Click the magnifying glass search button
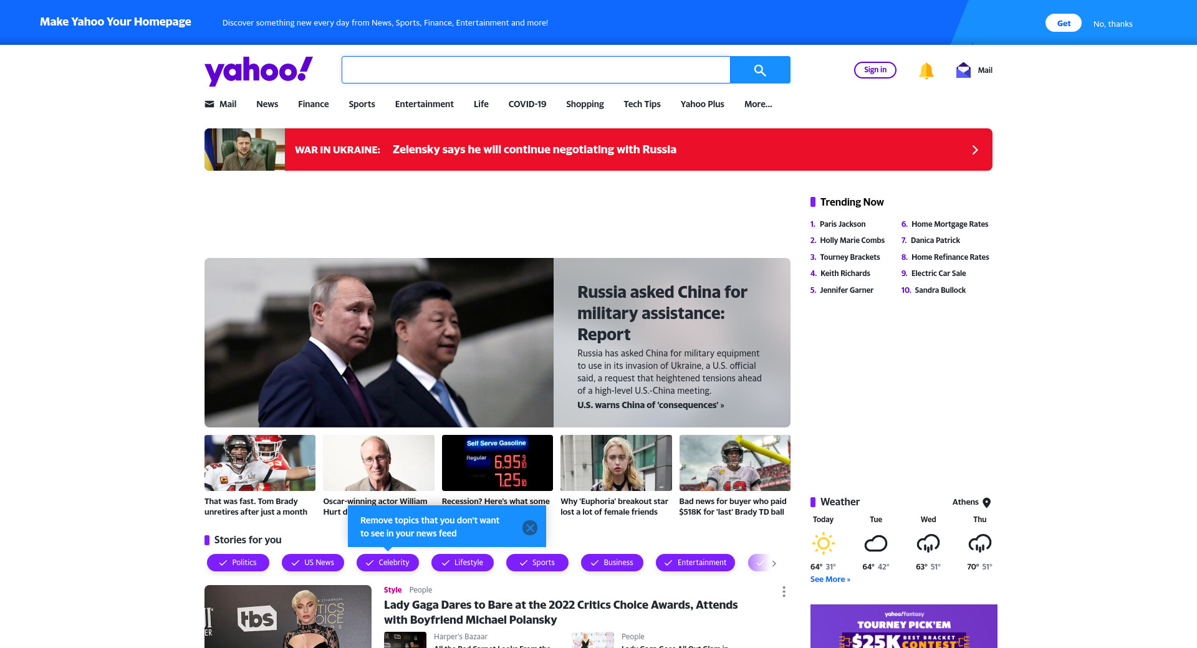The height and width of the screenshot is (648, 1197). 760,70
